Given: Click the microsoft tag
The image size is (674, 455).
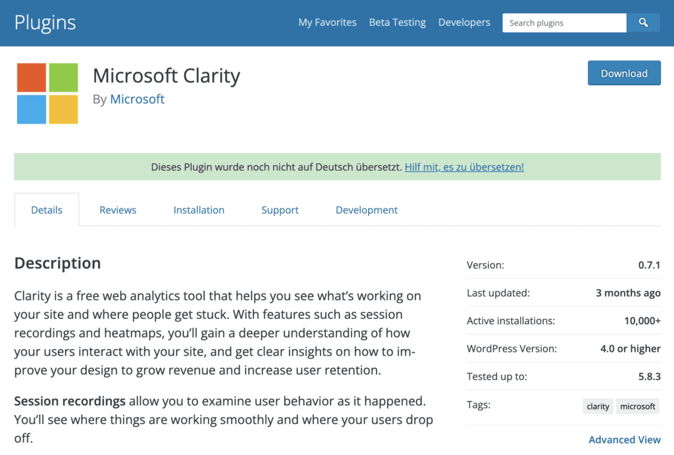Looking at the screenshot, I should pos(637,406).
